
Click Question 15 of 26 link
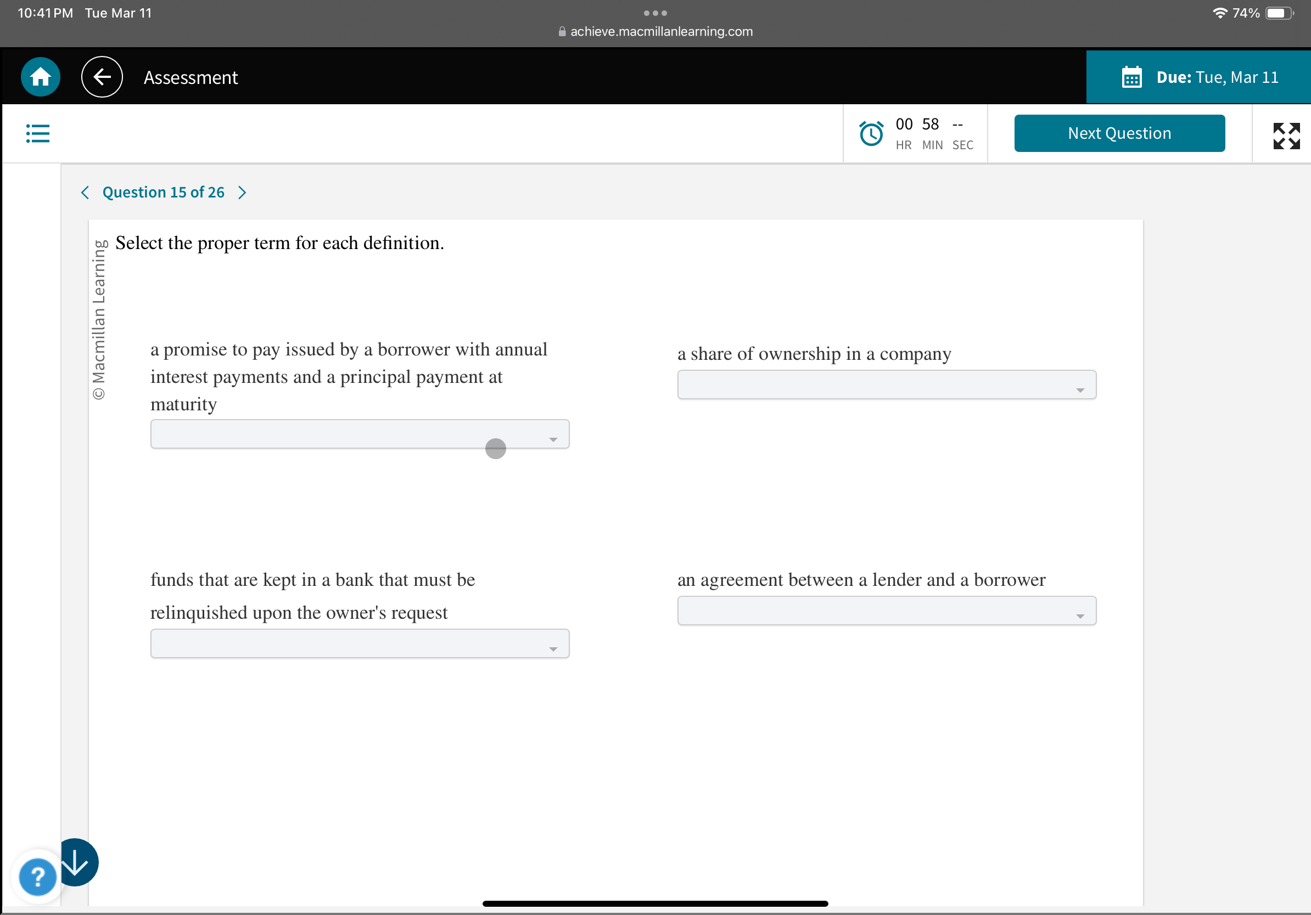coord(163,192)
